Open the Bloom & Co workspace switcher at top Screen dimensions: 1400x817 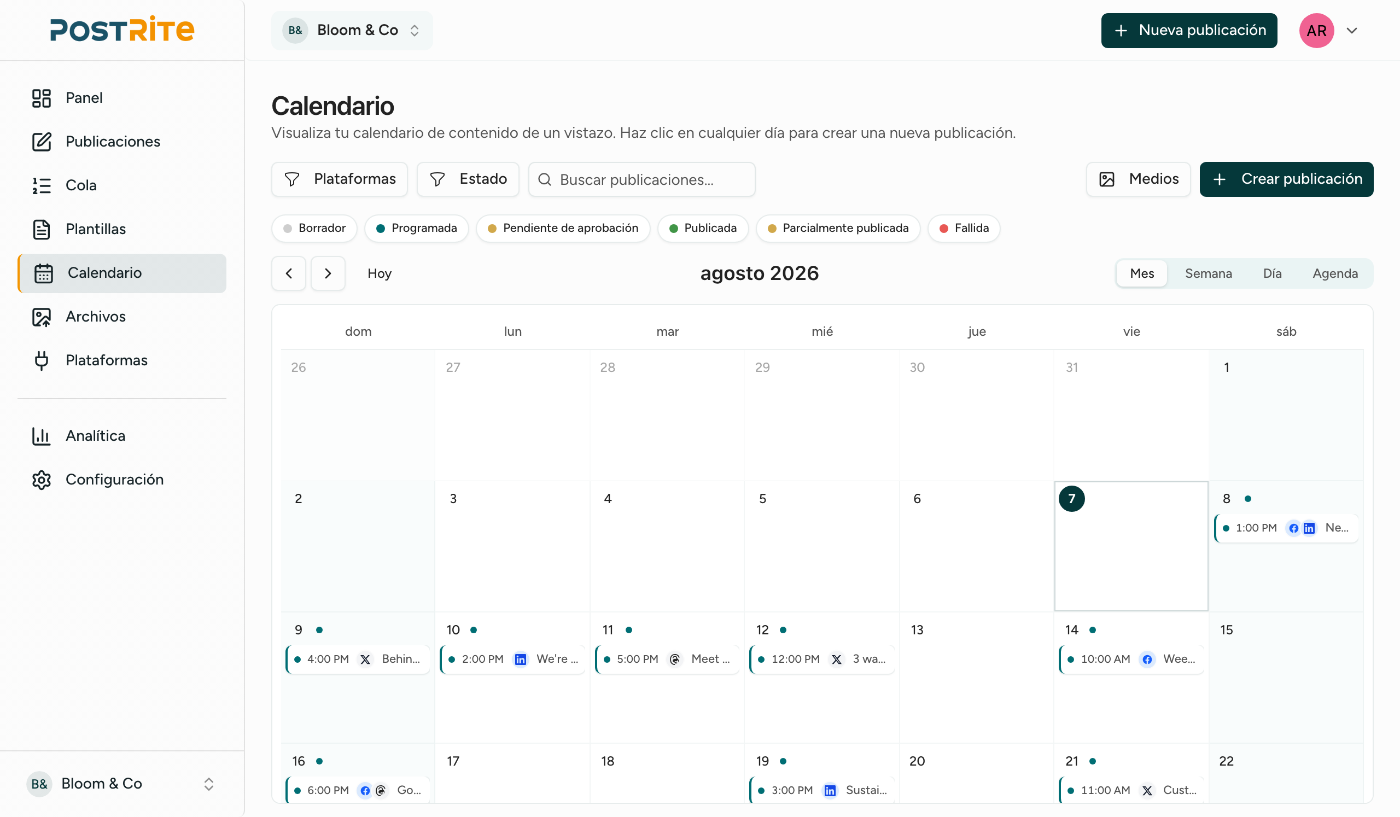[352, 31]
